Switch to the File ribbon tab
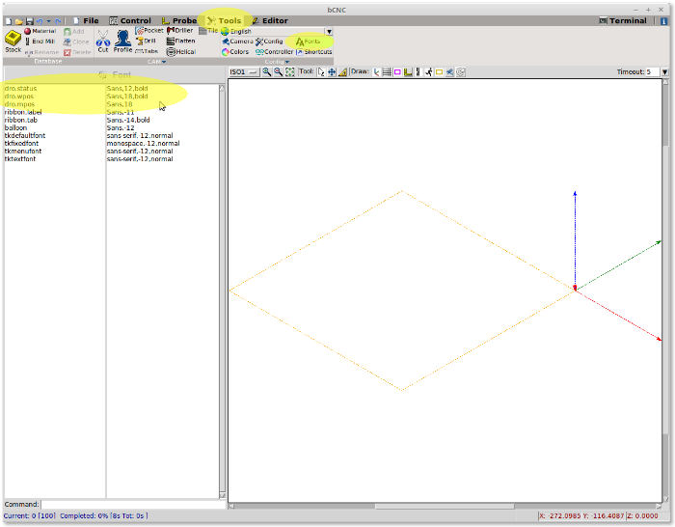 coord(86,20)
